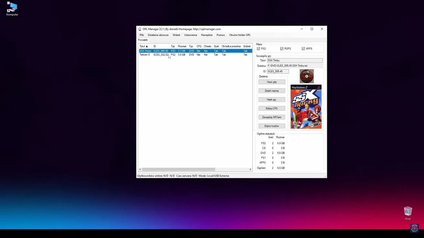
Task: Click the Edytuj CFG button
Action: [x=272, y=108]
